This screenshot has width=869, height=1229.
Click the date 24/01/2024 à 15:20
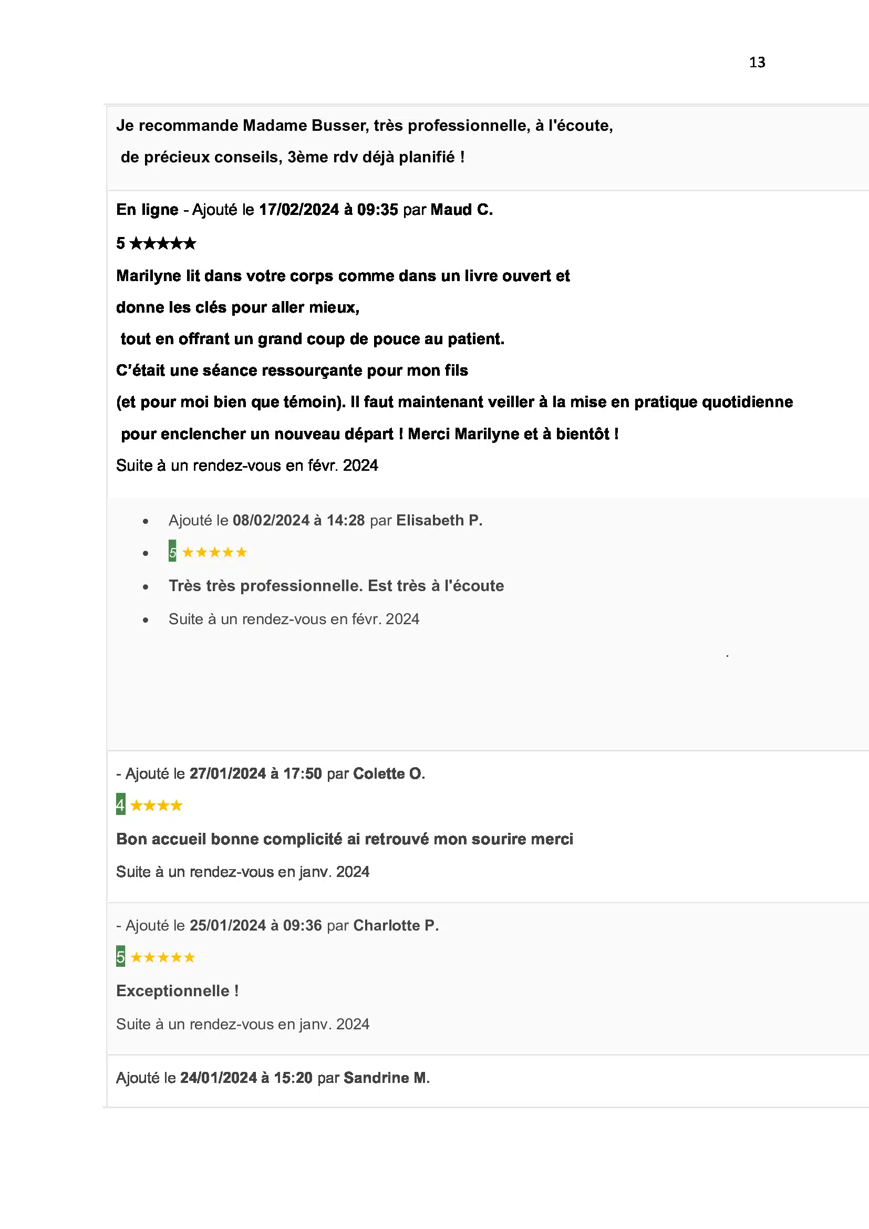coord(246,1078)
